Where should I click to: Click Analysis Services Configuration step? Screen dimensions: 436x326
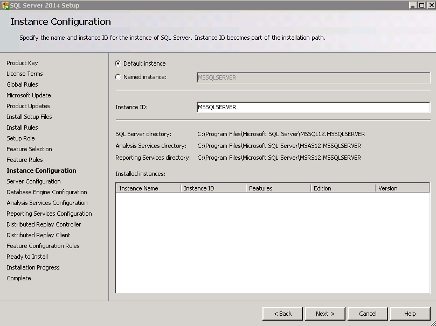pos(47,203)
